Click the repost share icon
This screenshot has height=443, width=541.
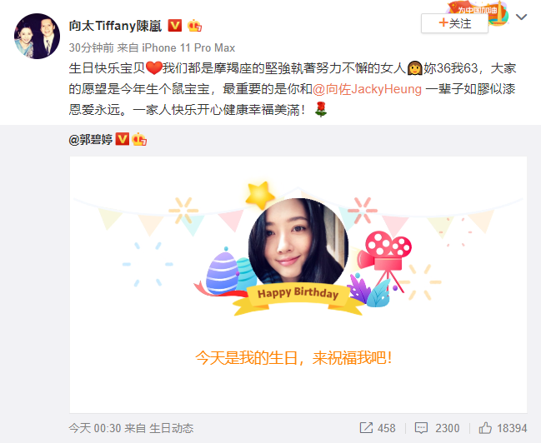tap(366, 428)
